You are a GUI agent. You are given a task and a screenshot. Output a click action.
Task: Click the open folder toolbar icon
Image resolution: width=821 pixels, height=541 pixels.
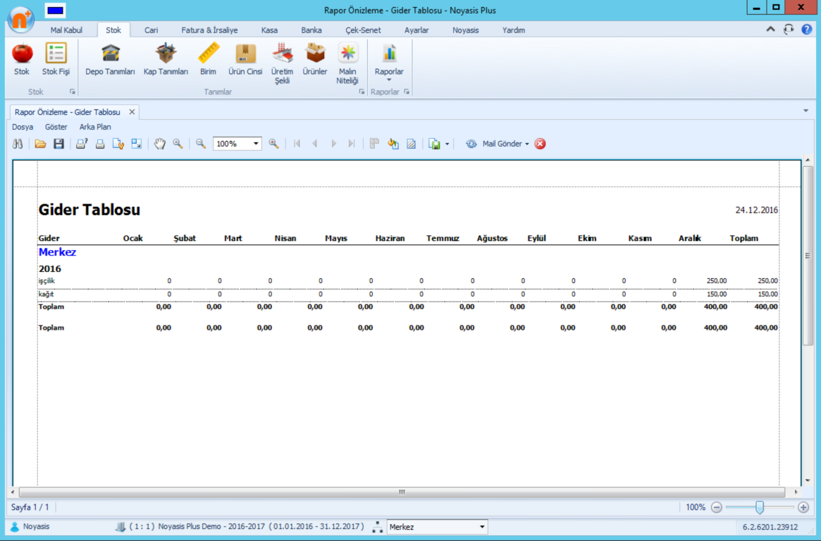tap(40, 144)
